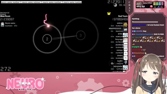Viewport: 167px width, 94px height.
Task: Click the akolibed leaderboard name
Action: pos(119,45)
